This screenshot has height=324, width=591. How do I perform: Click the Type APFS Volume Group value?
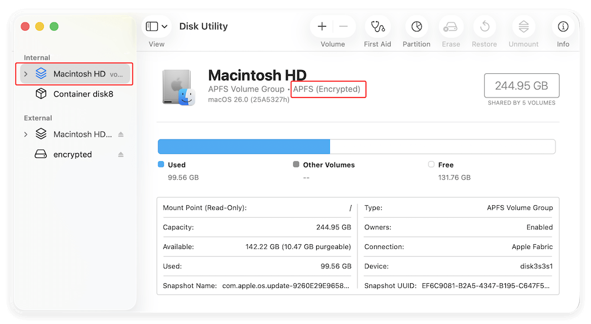pos(519,208)
